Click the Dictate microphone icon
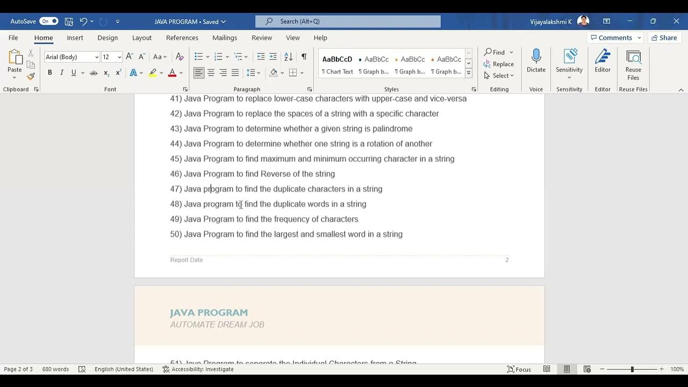Screen dimensions: 688x387 [536, 56]
